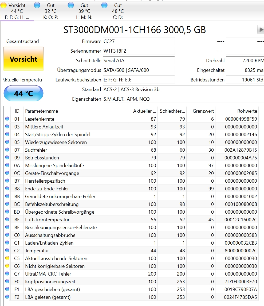Click the Seriennummer field W1F318F2
Screen dimensions: 264x306
(x=139, y=51)
